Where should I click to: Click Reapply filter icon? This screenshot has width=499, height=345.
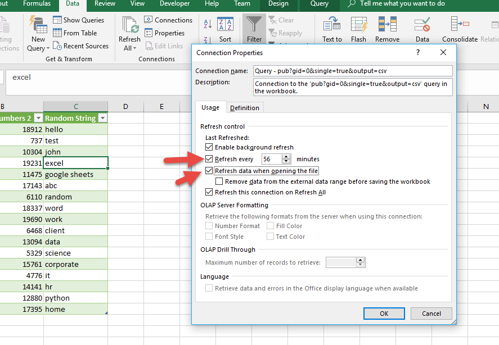pyautogui.click(x=272, y=33)
